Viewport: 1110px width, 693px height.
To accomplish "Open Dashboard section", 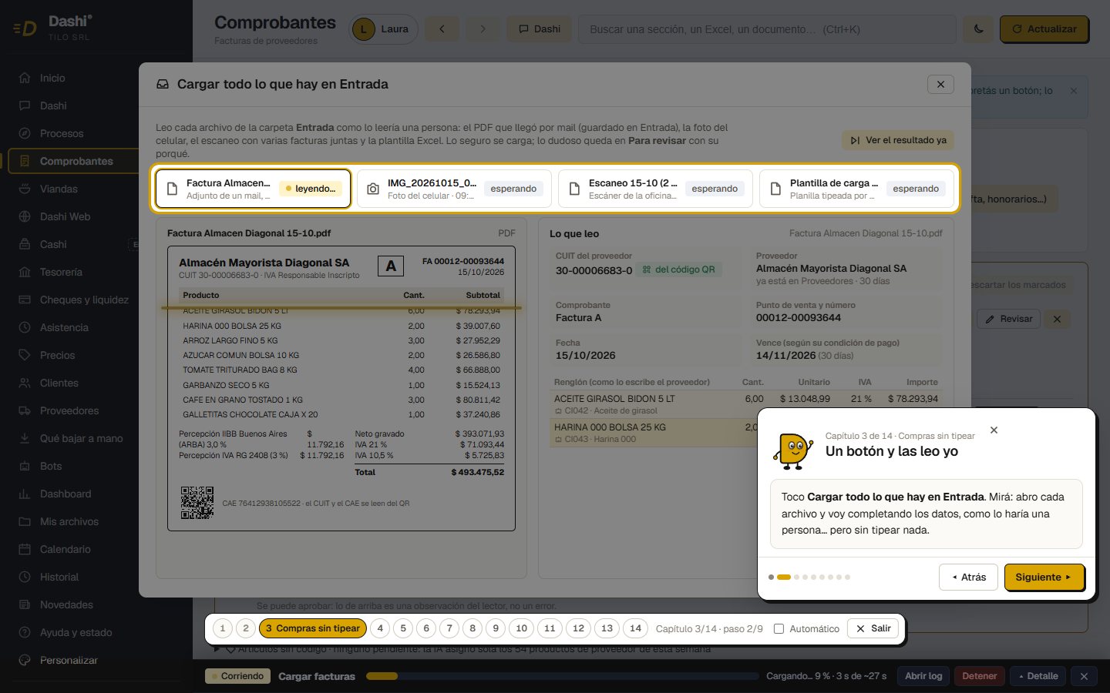I will point(66,494).
